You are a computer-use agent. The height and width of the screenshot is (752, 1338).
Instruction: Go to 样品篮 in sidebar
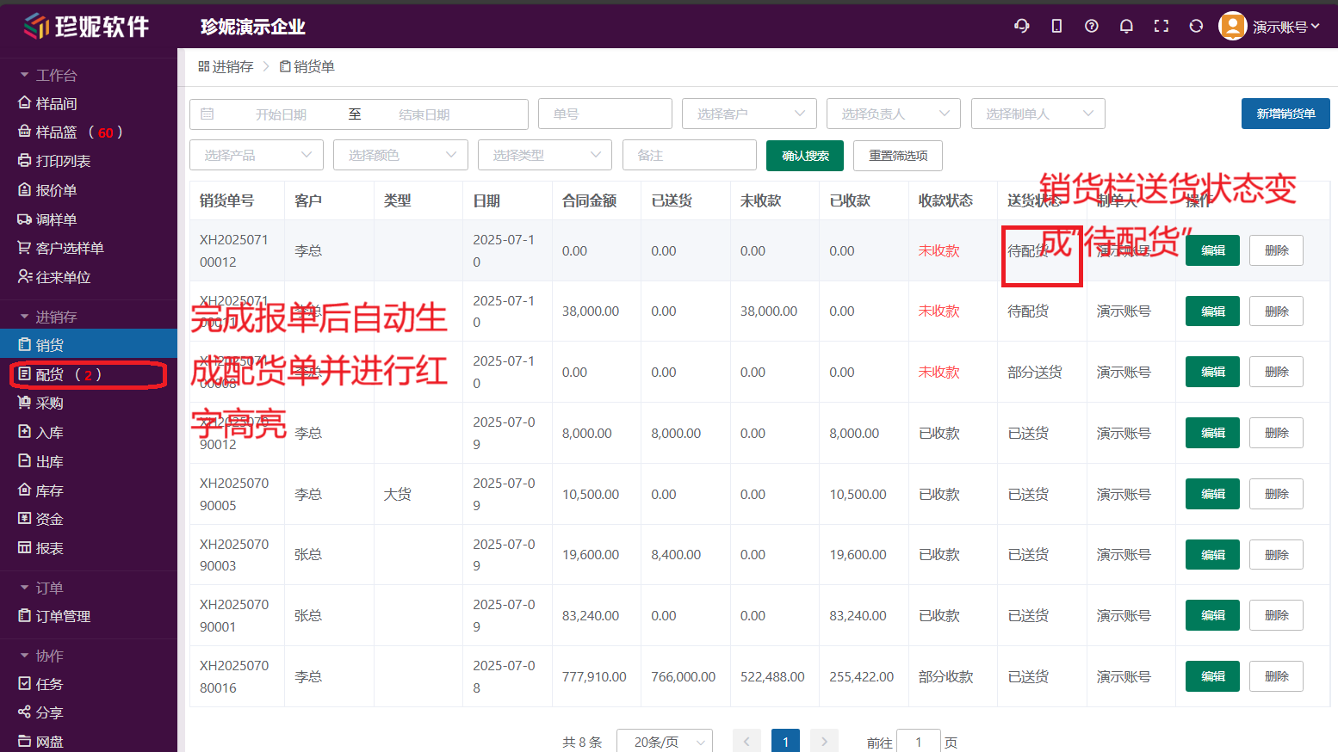(x=56, y=132)
